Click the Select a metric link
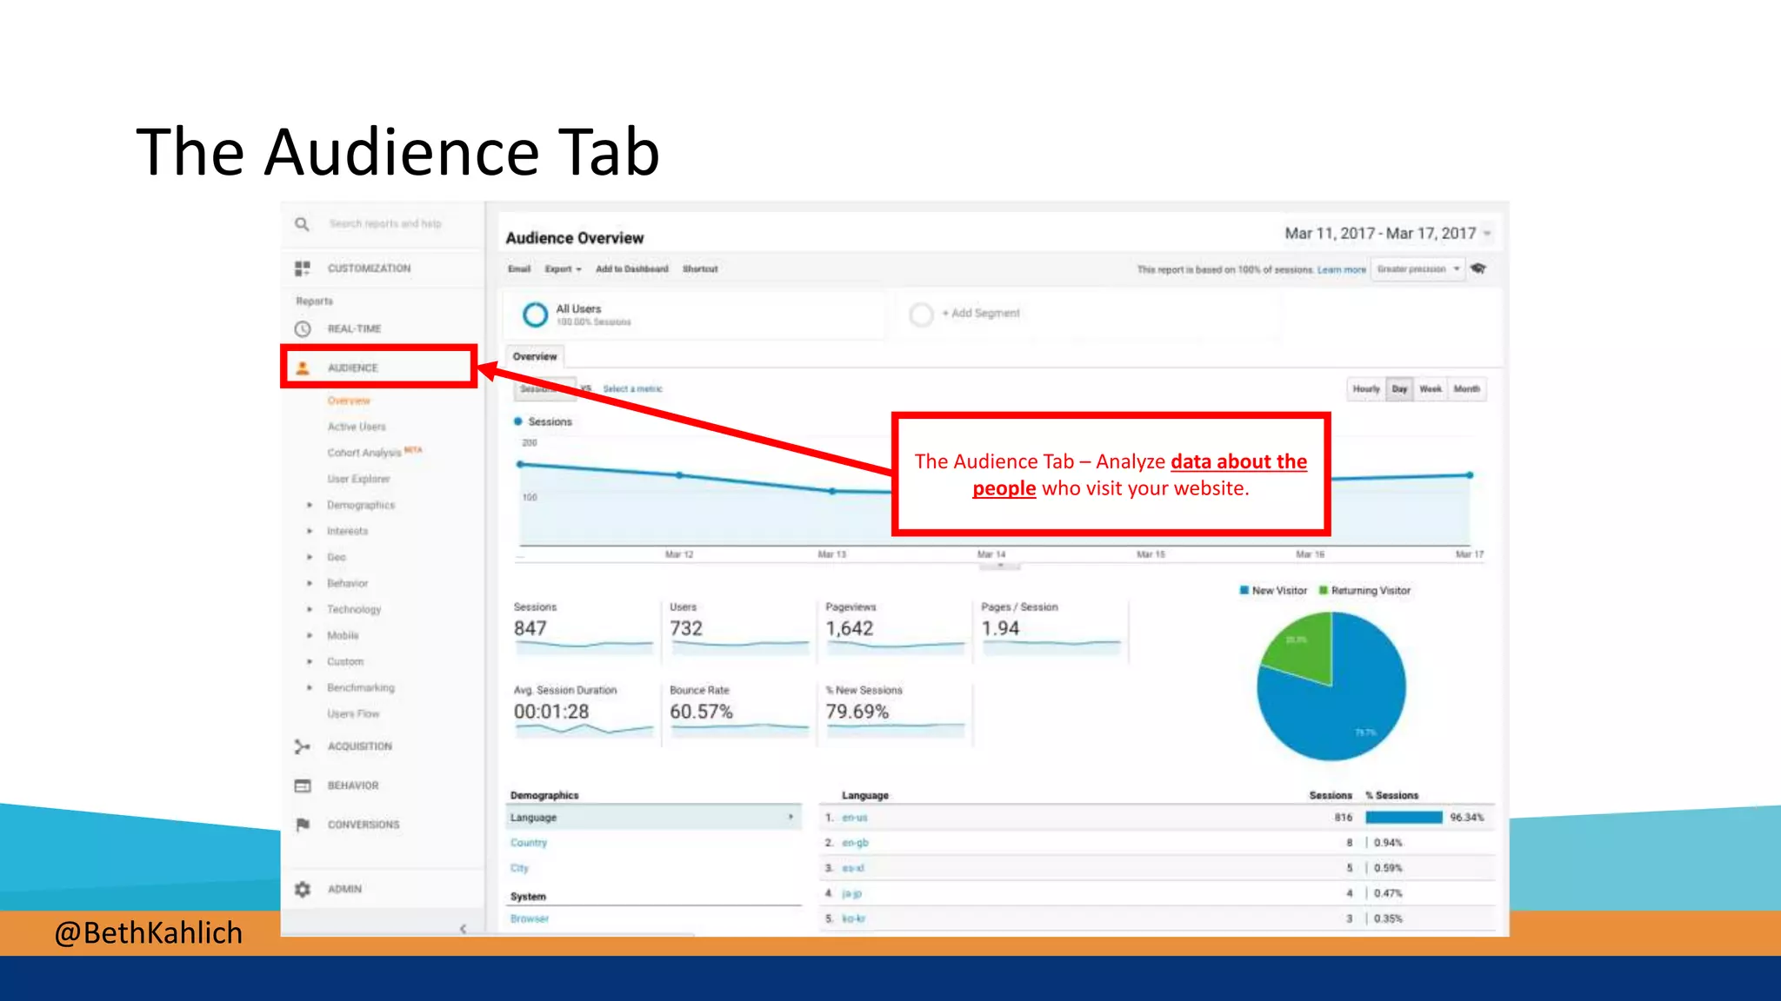 (x=632, y=389)
